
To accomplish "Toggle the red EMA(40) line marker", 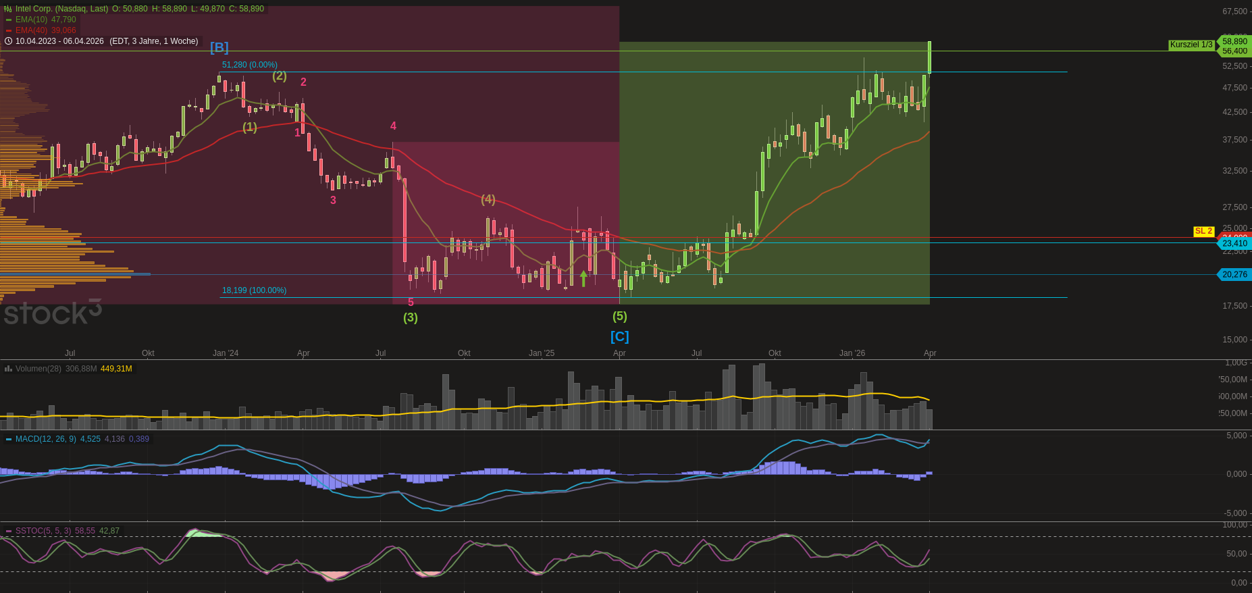I will [x=8, y=30].
